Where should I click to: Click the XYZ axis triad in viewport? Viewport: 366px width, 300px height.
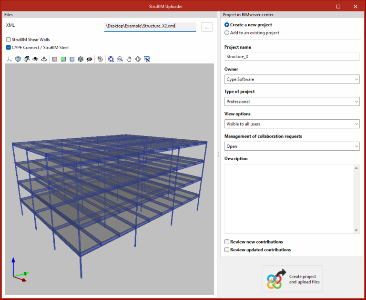click(20, 269)
